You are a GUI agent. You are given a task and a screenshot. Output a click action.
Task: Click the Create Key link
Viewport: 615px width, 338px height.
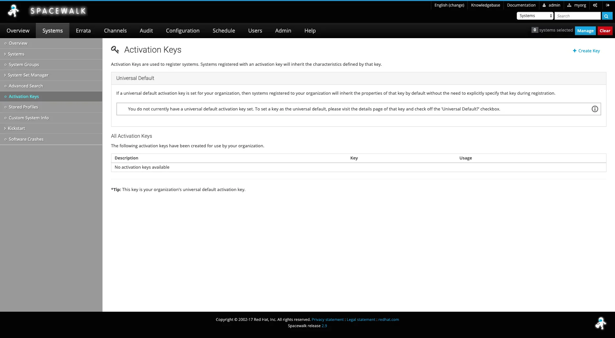click(586, 51)
